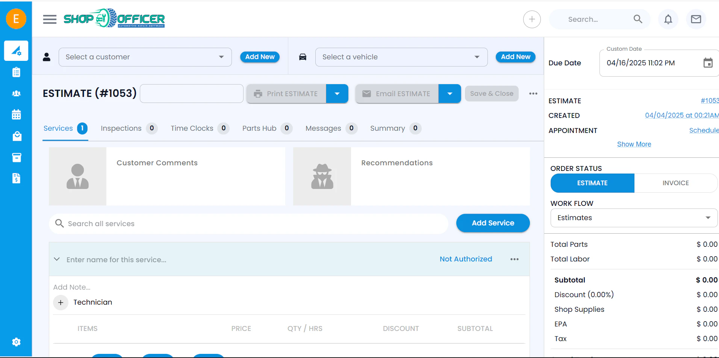
Task: Switch order status to INVOICE
Action: tap(675, 183)
